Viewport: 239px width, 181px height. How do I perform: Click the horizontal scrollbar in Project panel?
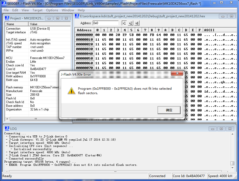pos(36,119)
